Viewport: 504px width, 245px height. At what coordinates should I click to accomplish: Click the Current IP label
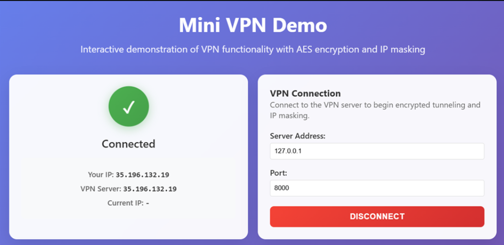click(125, 203)
